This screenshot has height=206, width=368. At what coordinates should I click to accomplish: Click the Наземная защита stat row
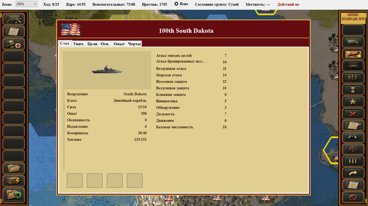[x=191, y=82]
